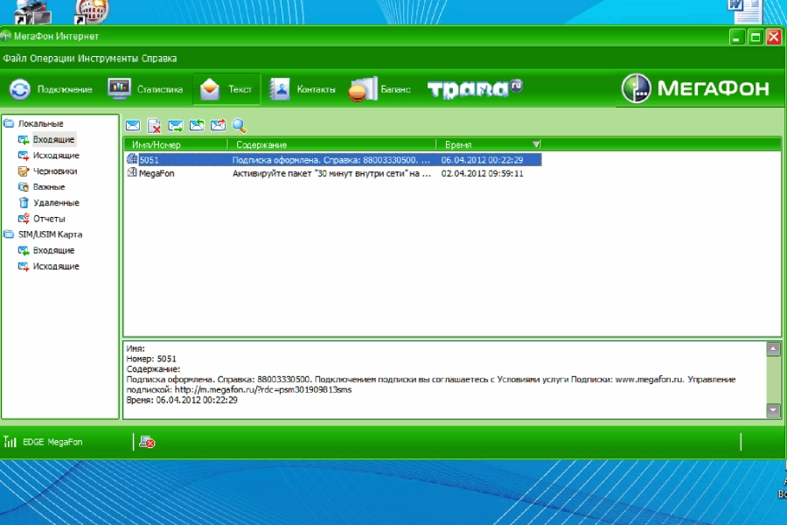Click the forward message icon
The image size is (787, 525).
[x=175, y=126]
